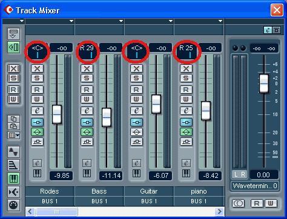Show extended mixer panel button
Screen dimensions: 287x219
tap(14, 34)
